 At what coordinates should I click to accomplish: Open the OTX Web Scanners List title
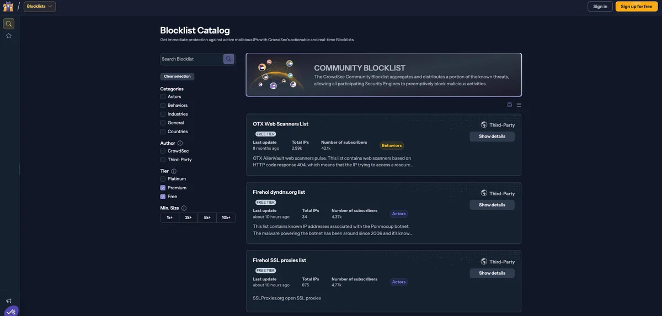tap(281, 124)
